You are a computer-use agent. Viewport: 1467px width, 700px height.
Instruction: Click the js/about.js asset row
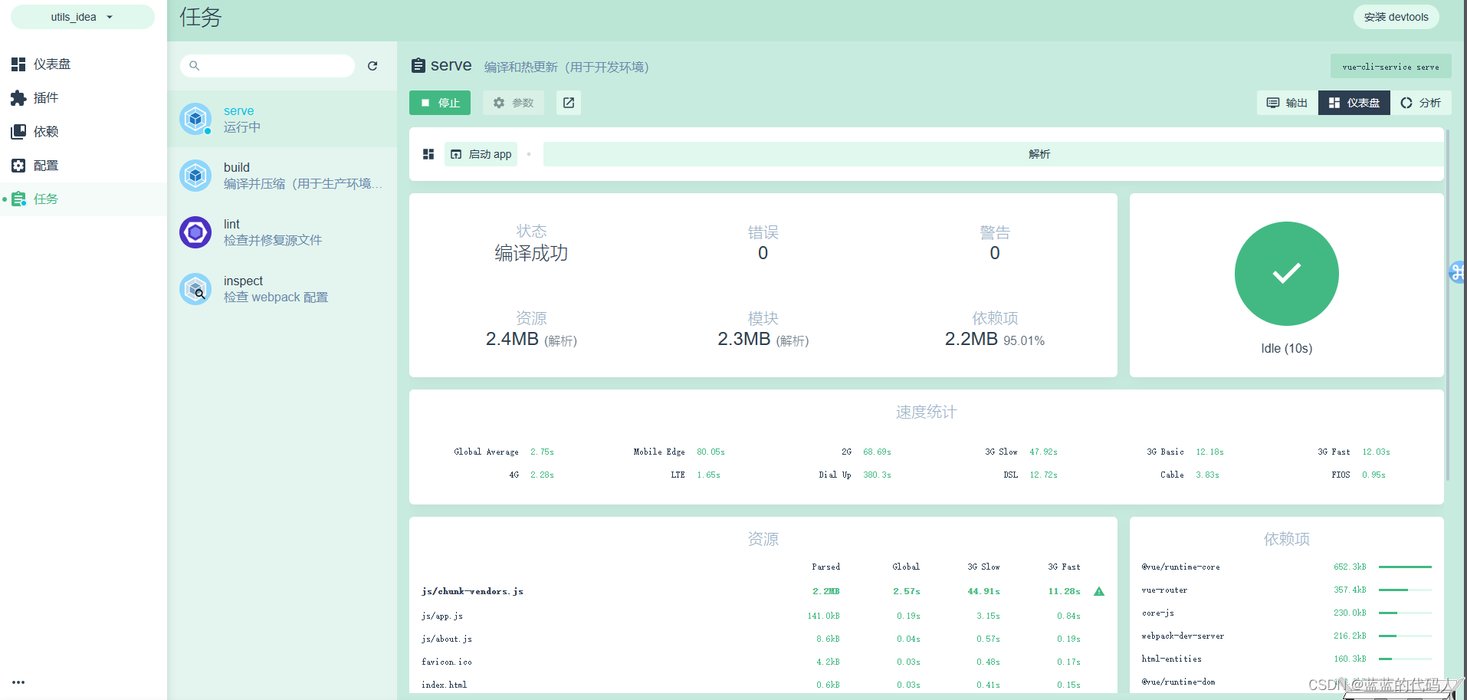click(763, 639)
